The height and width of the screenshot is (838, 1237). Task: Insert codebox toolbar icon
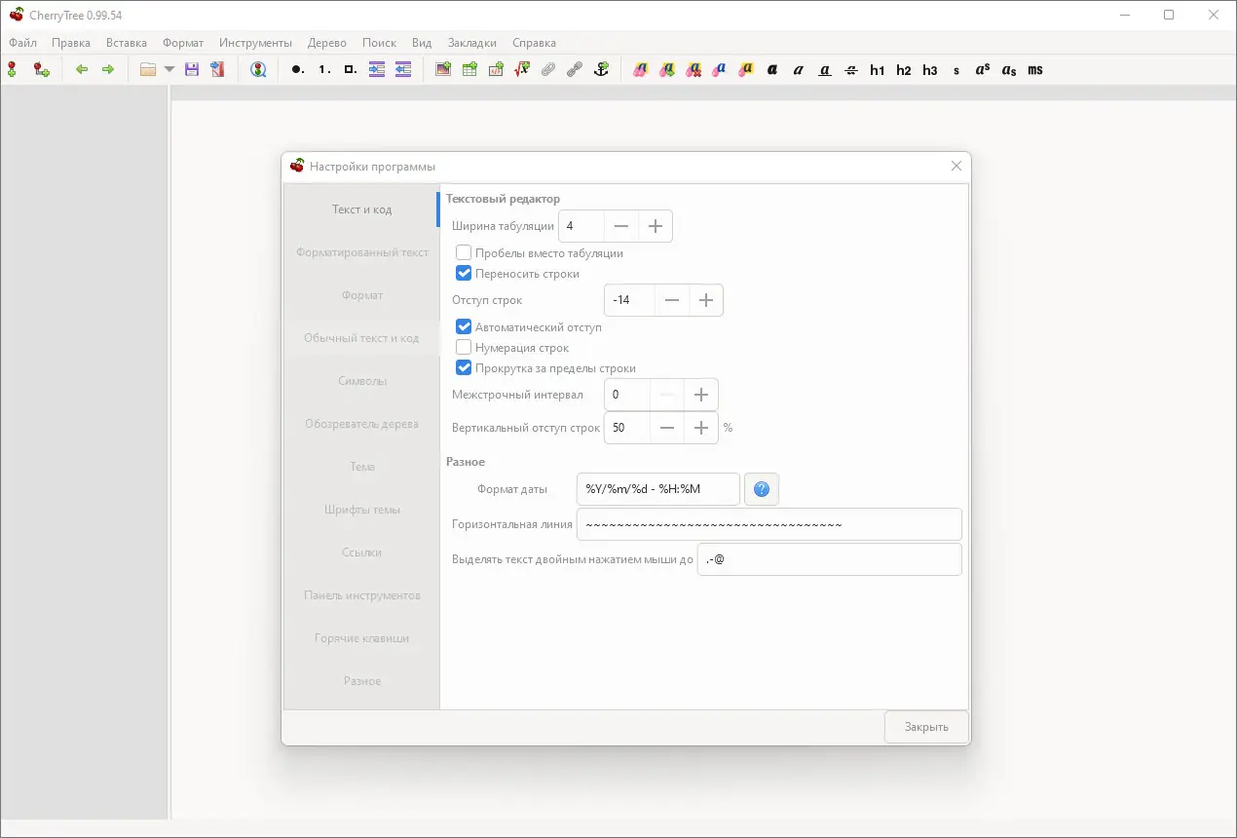496,69
